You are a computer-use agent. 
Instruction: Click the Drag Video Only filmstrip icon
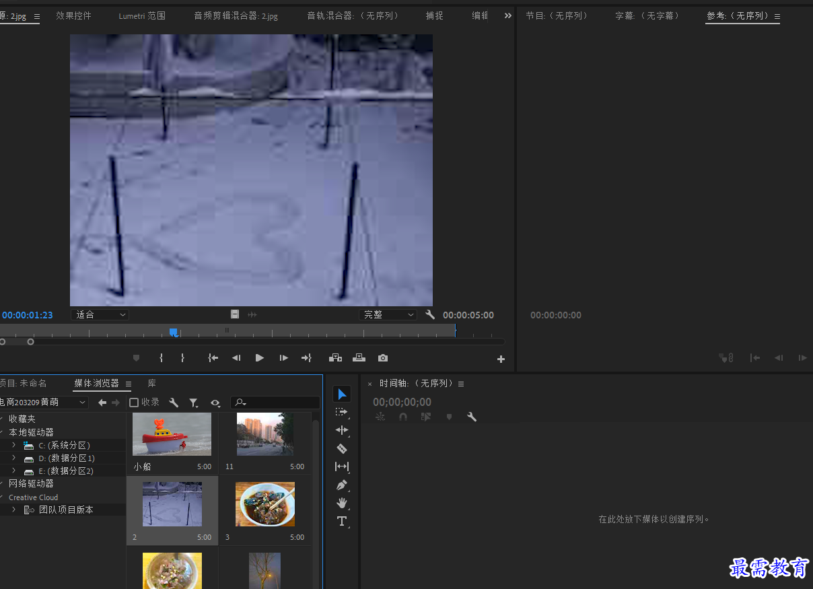point(235,314)
